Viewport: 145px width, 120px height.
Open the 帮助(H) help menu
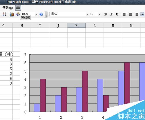(x=8, y=8)
